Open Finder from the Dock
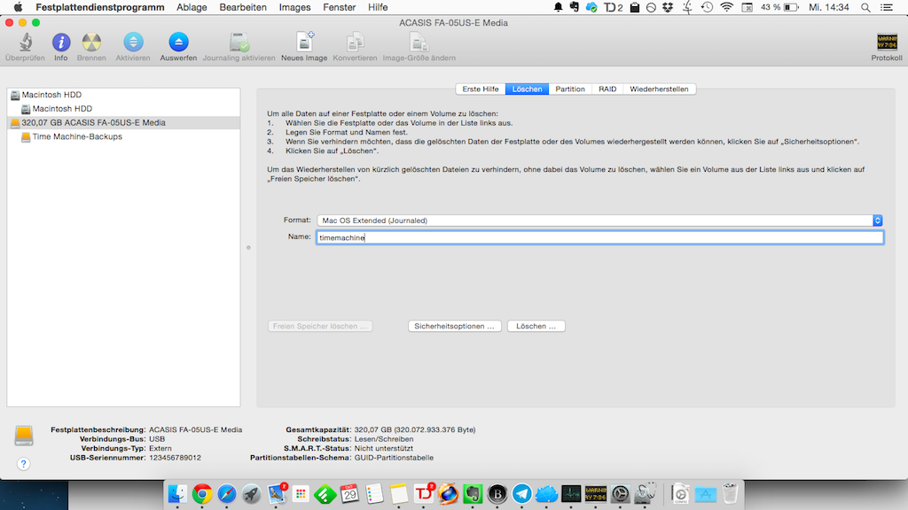 pos(178,494)
